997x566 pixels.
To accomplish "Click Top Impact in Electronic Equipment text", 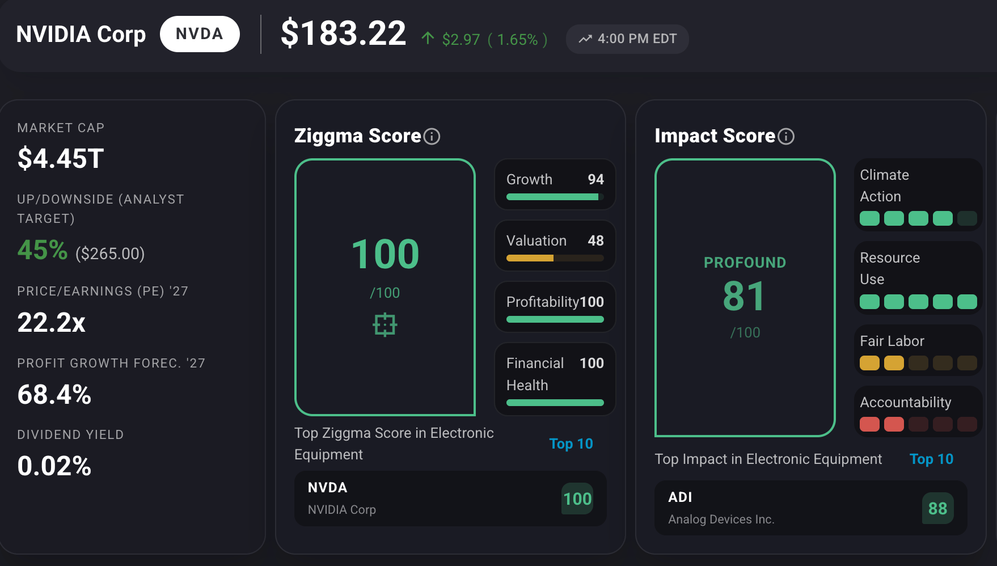I will [768, 459].
